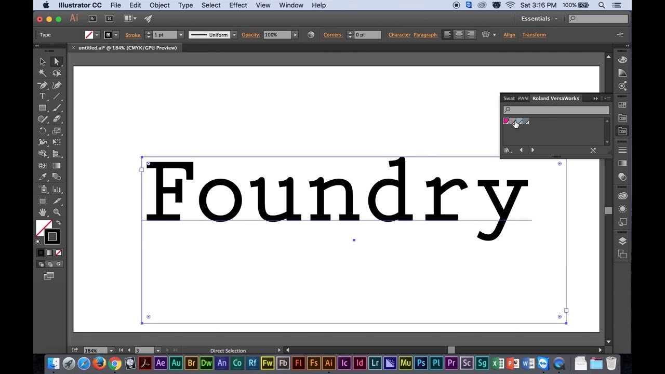Select the Eraser tool
This screenshot has height=374, width=665.
57,119
